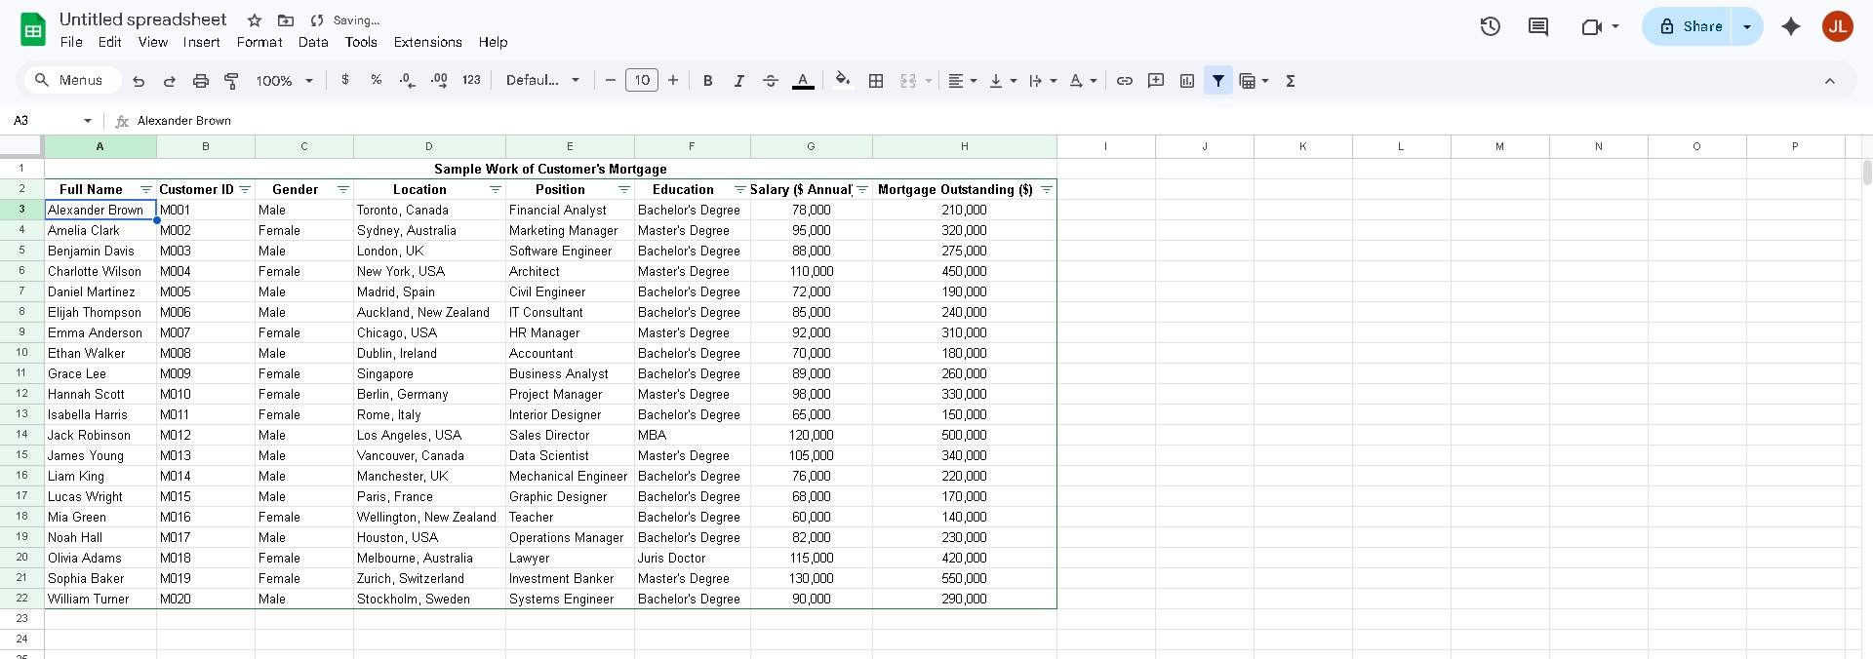Edit the font size field
The image size is (1873, 659).
642,80
